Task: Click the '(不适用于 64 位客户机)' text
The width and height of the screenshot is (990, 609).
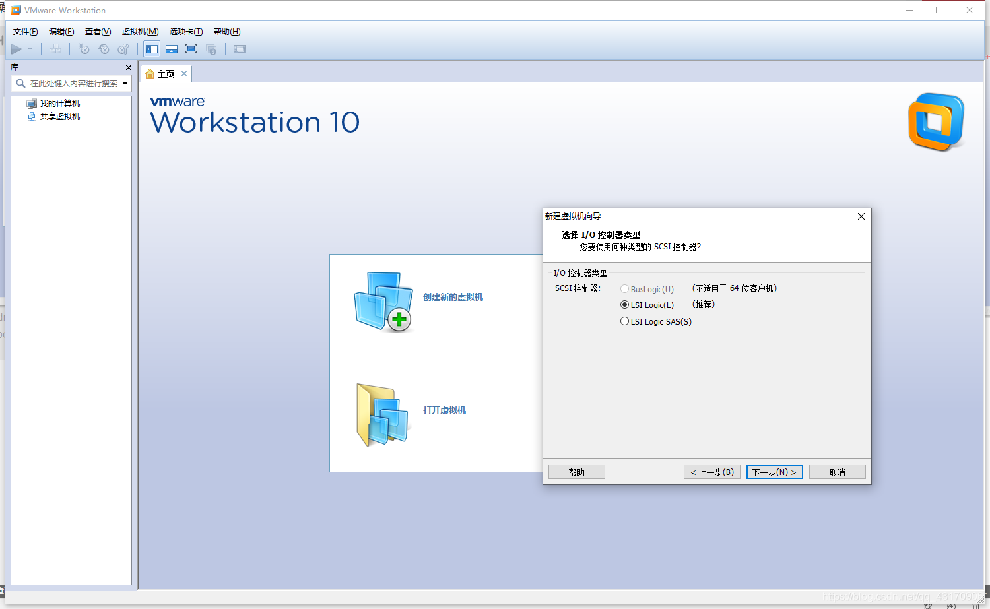Action: [x=735, y=288]
